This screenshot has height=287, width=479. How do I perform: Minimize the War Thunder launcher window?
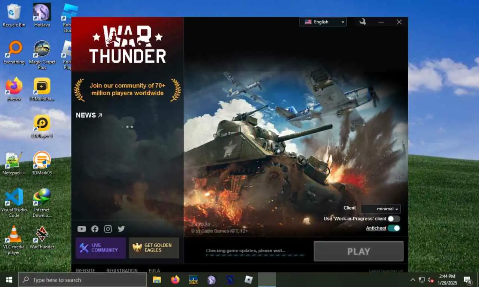click(x=381, y=22)
